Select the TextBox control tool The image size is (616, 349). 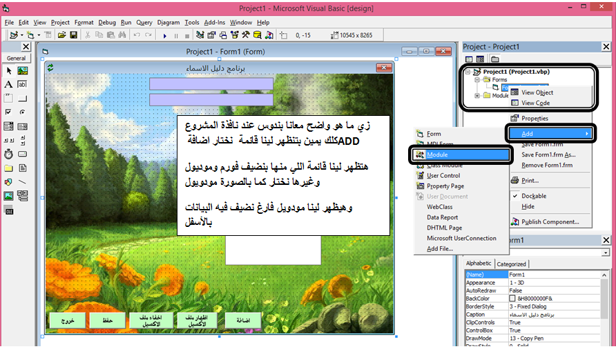coord(23,84)
